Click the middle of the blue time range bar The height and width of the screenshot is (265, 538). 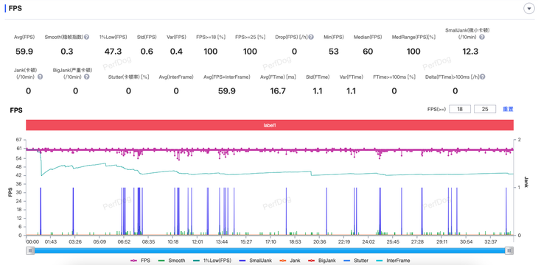point(270,250)
